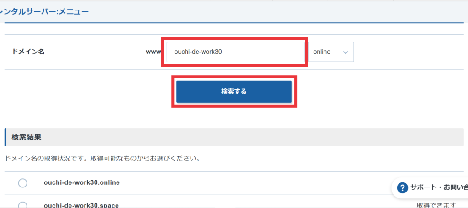Screen dimensions: 468x208
Task: Click the 検索結果 section heading
Action: point(26,137)
